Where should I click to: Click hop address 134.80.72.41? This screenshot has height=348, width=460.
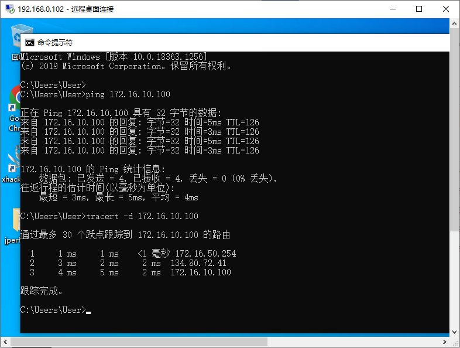[198, 263]
